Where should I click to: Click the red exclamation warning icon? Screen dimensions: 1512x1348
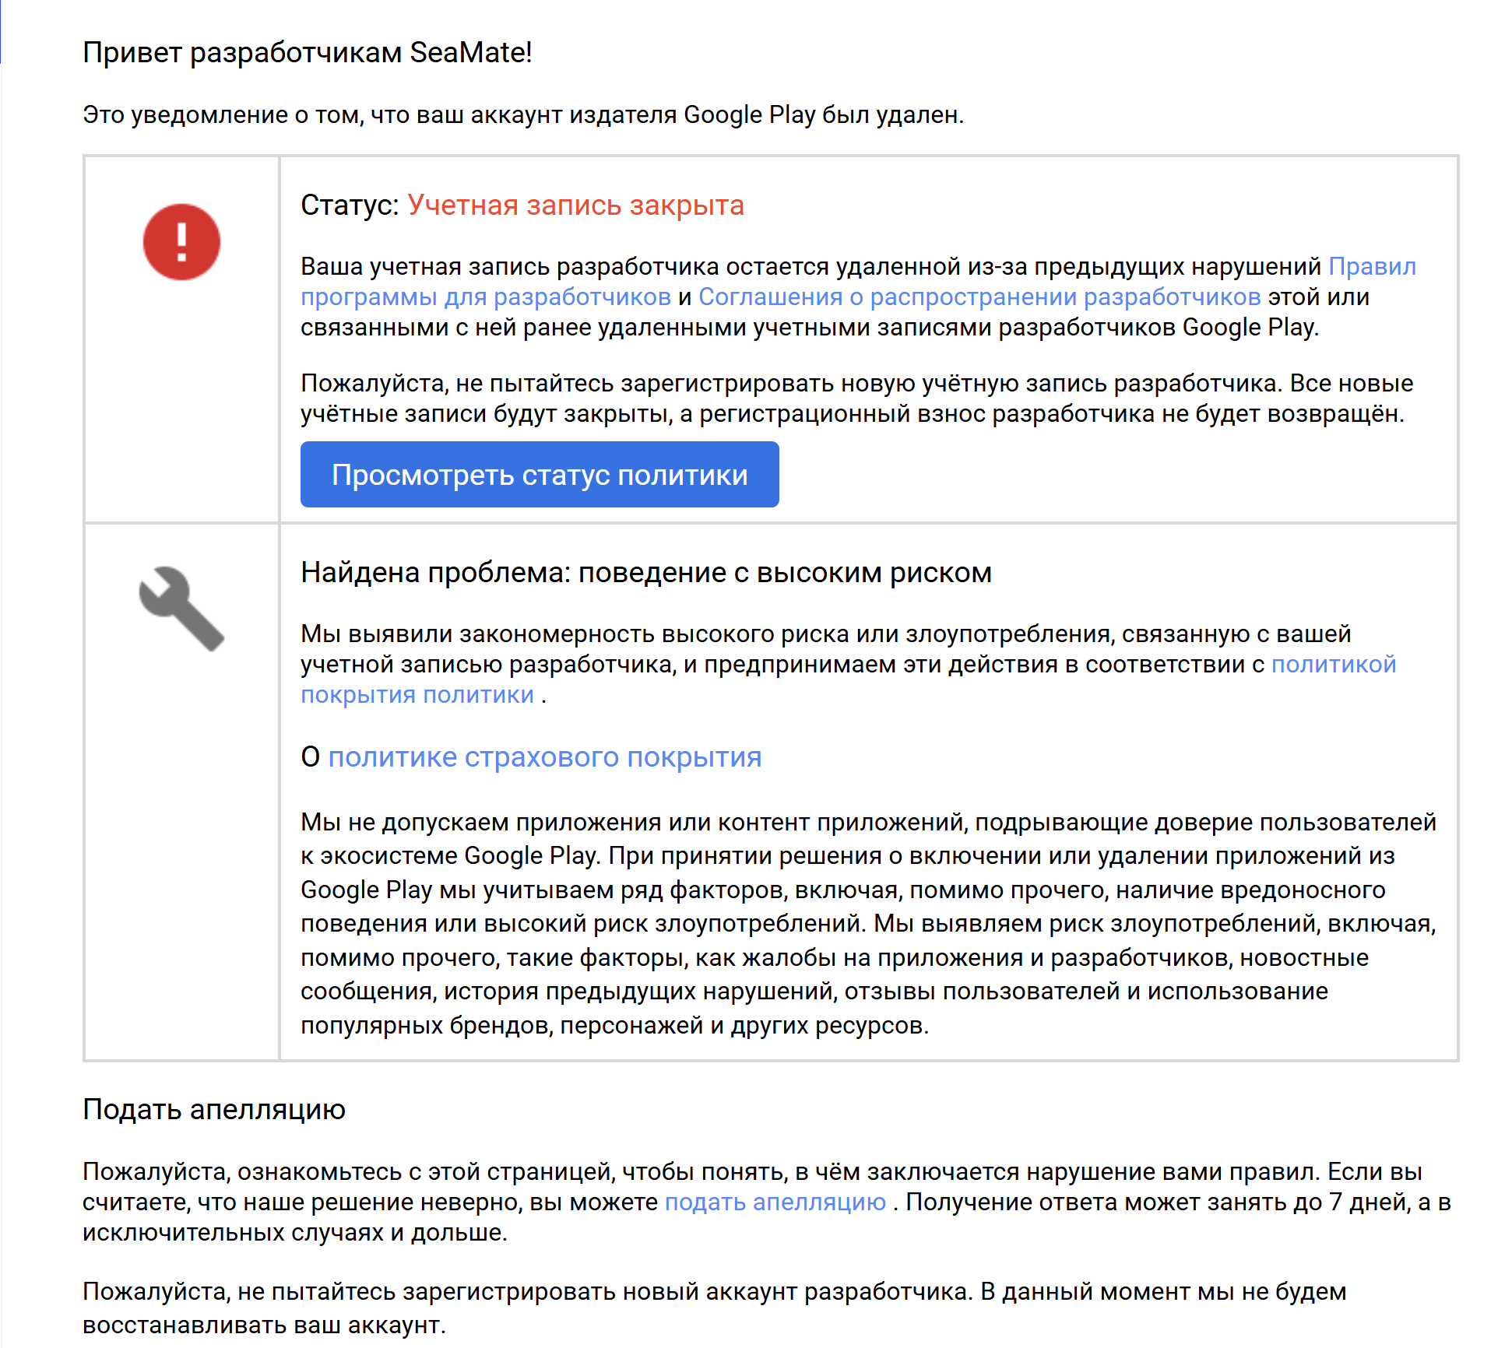pyautogui.click(x=181, y=242)
